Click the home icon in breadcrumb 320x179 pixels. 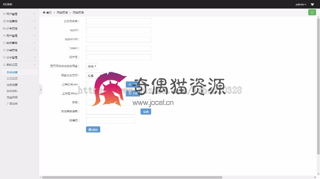(44, 12)
